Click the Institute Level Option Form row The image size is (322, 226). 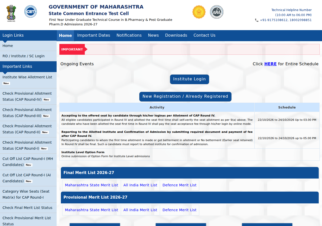tap(189, 154)
